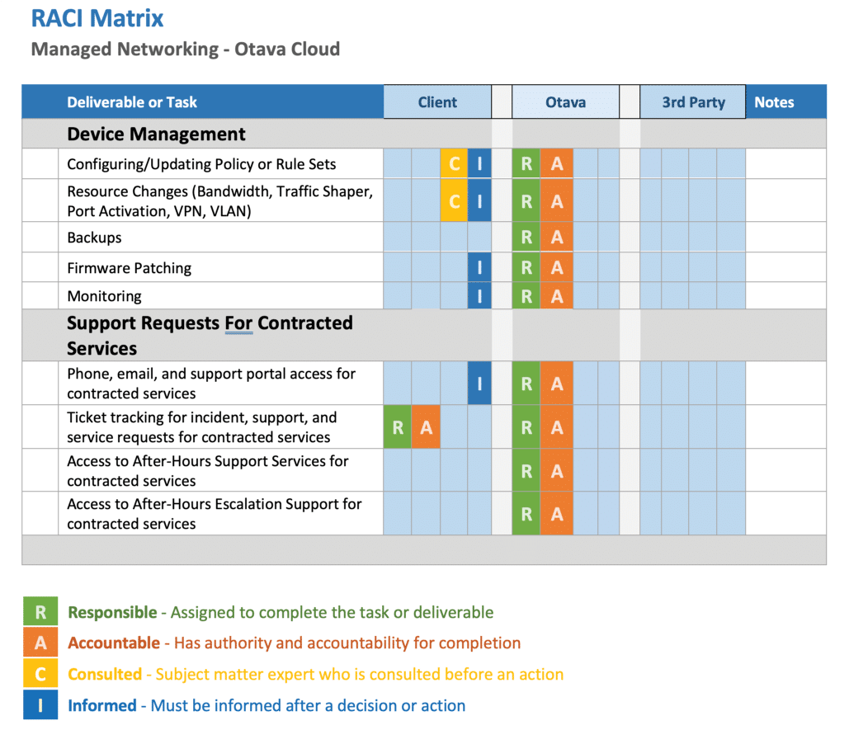Select the Informed legend description
This screenshot has width=849, height=730.
tap(266, 705)
